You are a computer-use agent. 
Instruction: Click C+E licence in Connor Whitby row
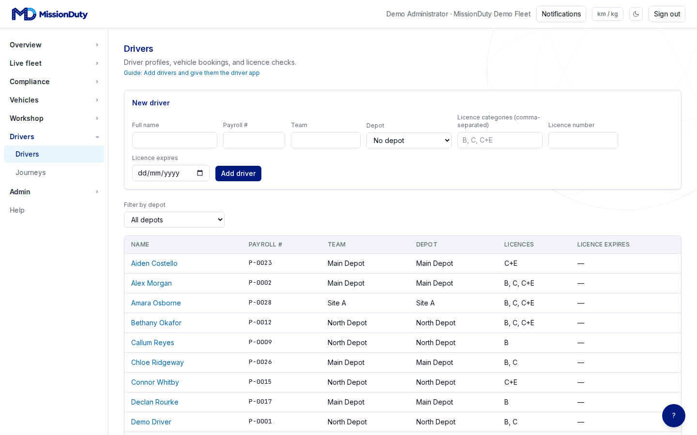(x=511, y=382)
